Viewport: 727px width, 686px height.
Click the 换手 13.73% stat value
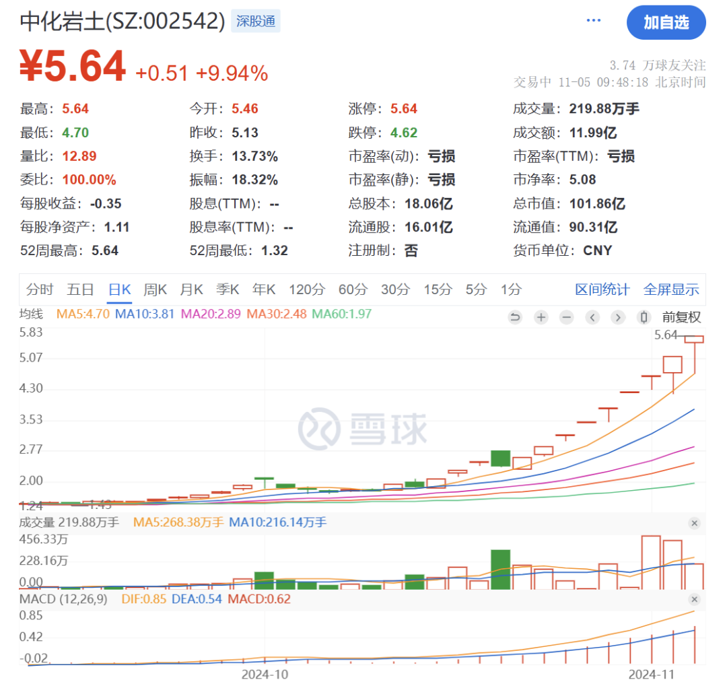pyautogui.click(x=254, y=156)
